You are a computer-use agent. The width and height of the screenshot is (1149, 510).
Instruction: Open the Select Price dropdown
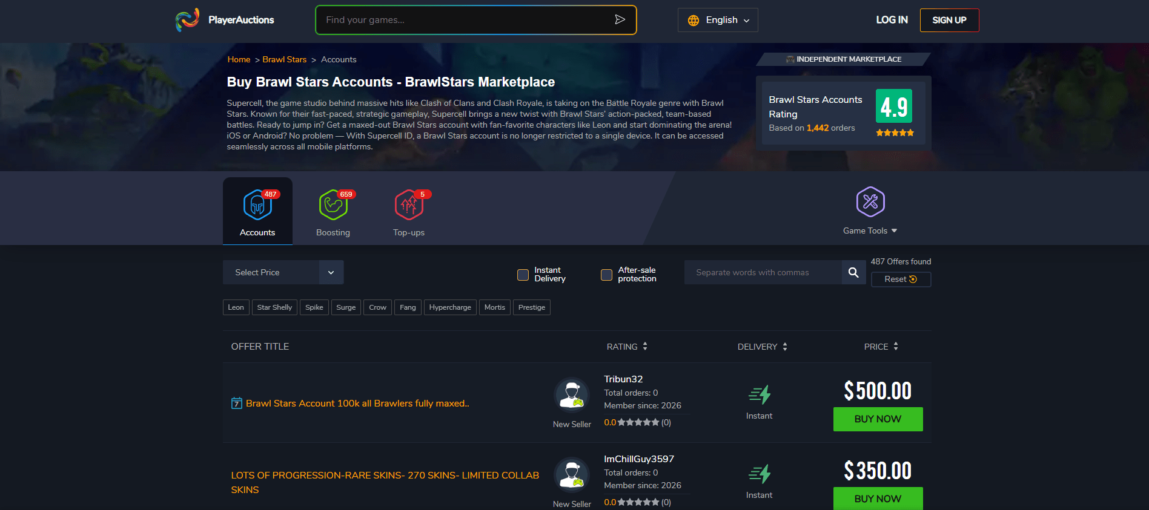click(x=283, y=272)
